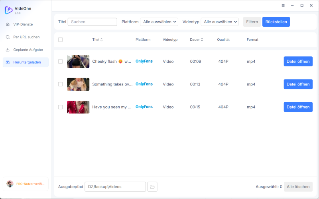Open file for Have you seen my video
This screenshot has width=319, height=199.
(298, 107)
